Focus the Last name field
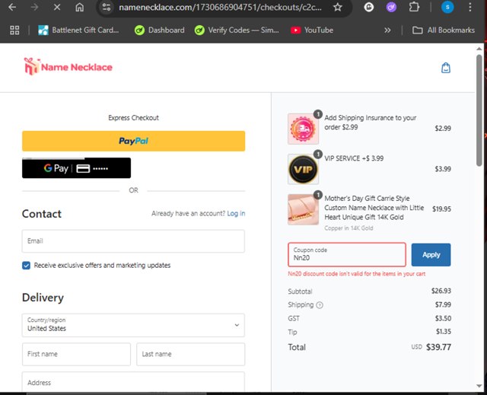487x395 pixels. (x=191, y=355)
